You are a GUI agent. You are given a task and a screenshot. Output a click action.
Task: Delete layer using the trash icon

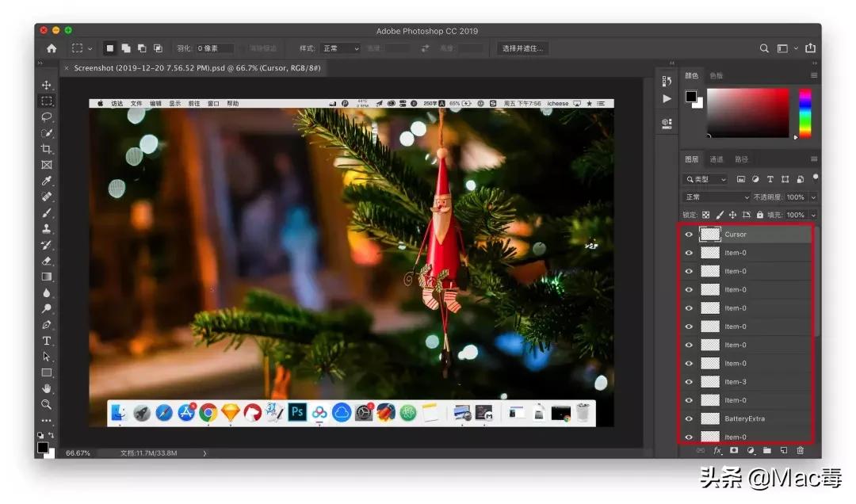click(800, 450)
